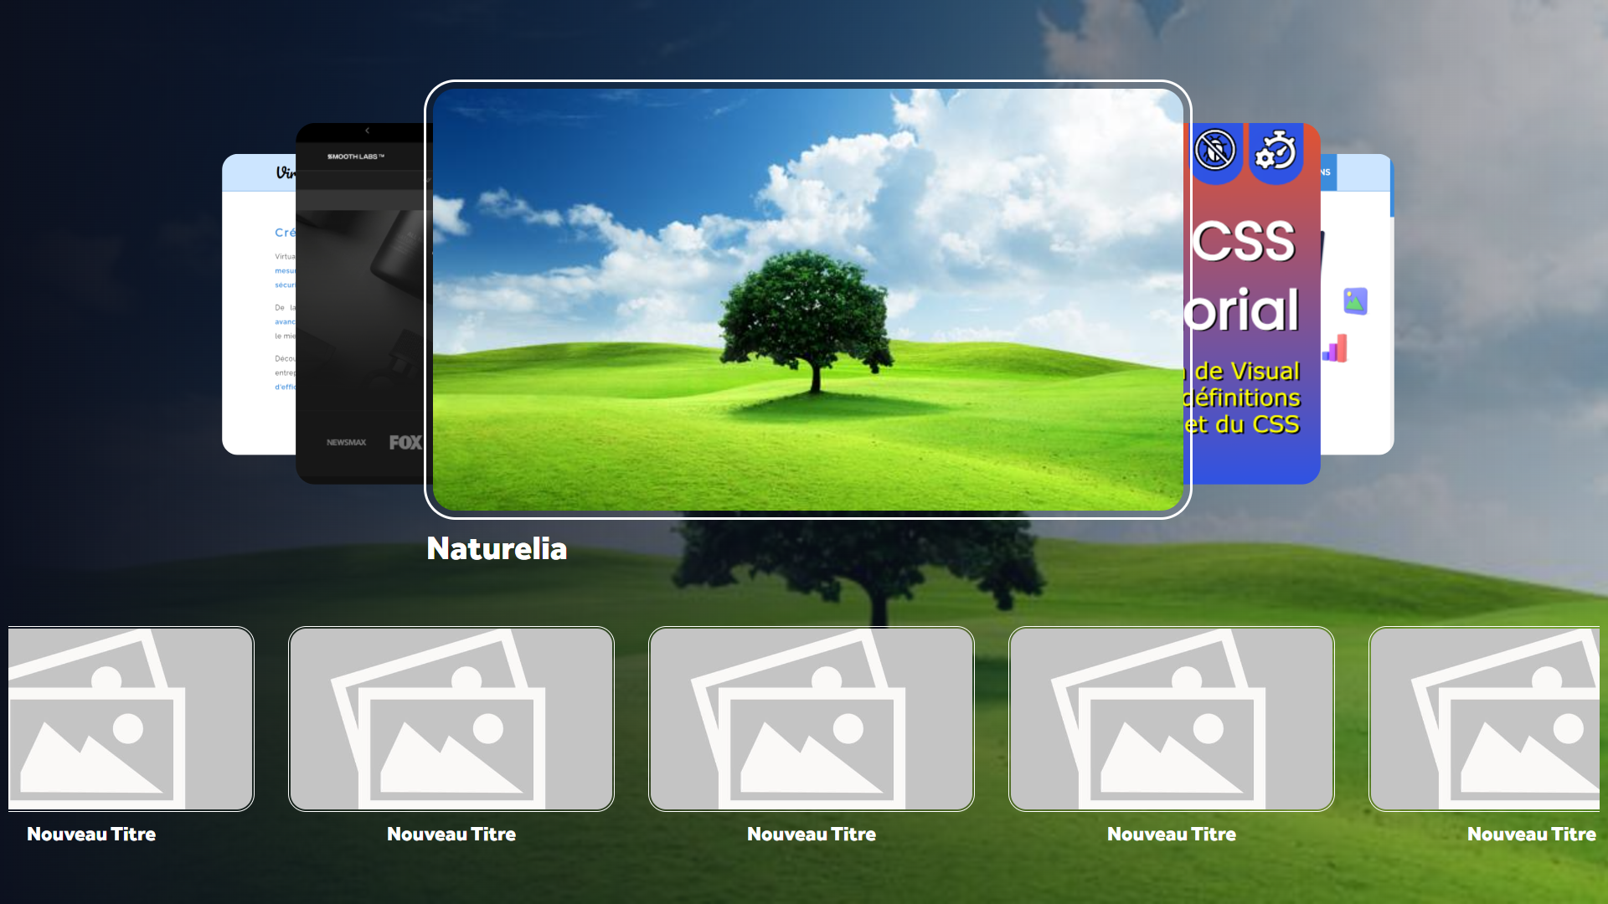1608x904 pixels.
Task: Click the yellow 'et du CSS' text
Action: (1242, 424)
